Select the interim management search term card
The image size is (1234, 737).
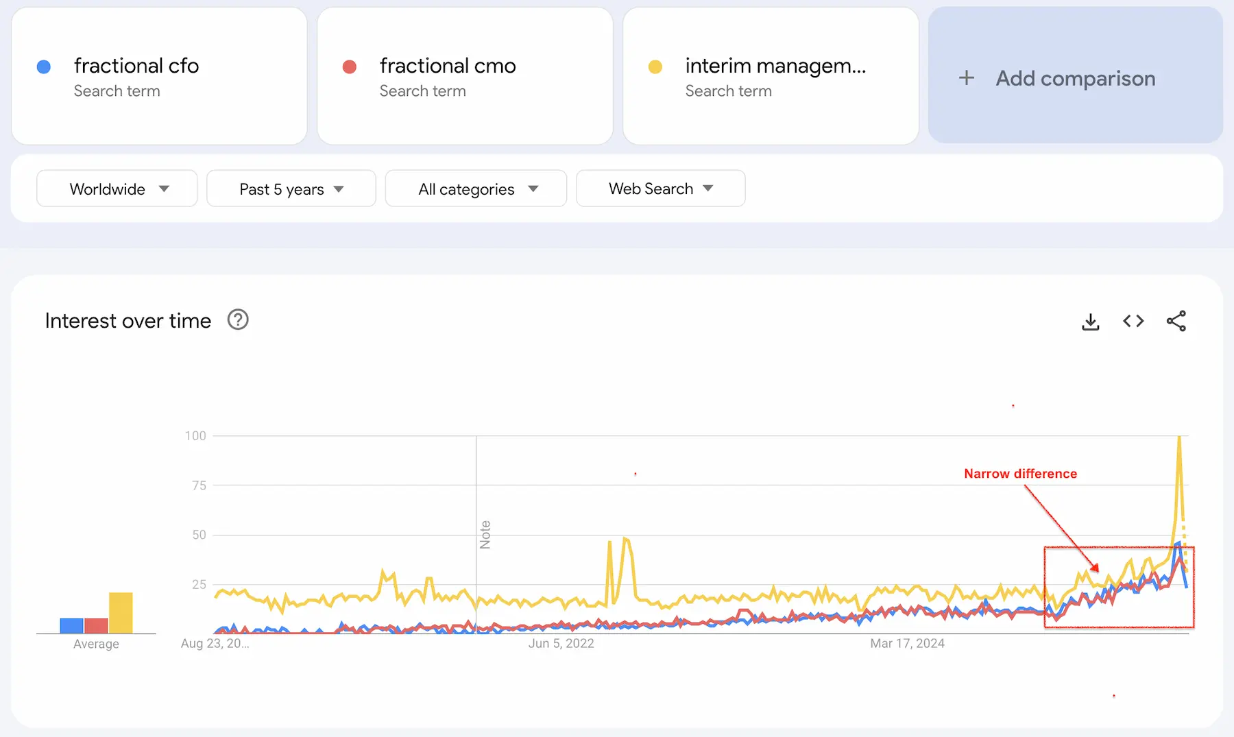[x=770, y=75]
